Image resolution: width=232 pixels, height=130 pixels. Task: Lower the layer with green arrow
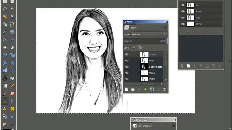(x=145, y=89)
